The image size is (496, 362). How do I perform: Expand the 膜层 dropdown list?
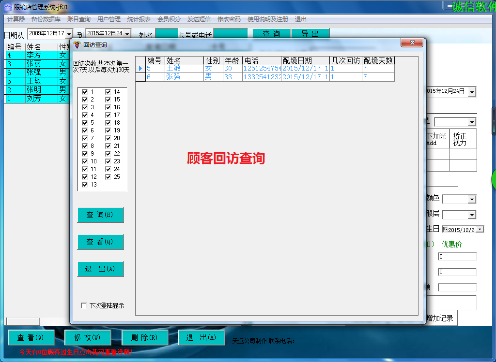click(x=471, y=215)
